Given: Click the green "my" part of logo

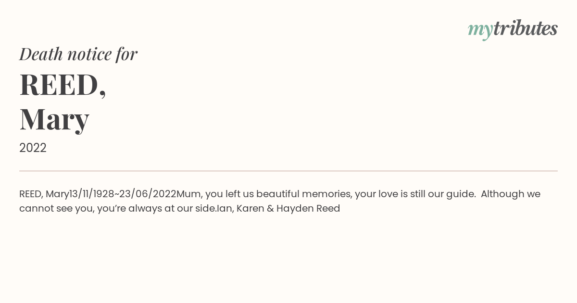Looking at the screenshot, I should pos(480,31).
